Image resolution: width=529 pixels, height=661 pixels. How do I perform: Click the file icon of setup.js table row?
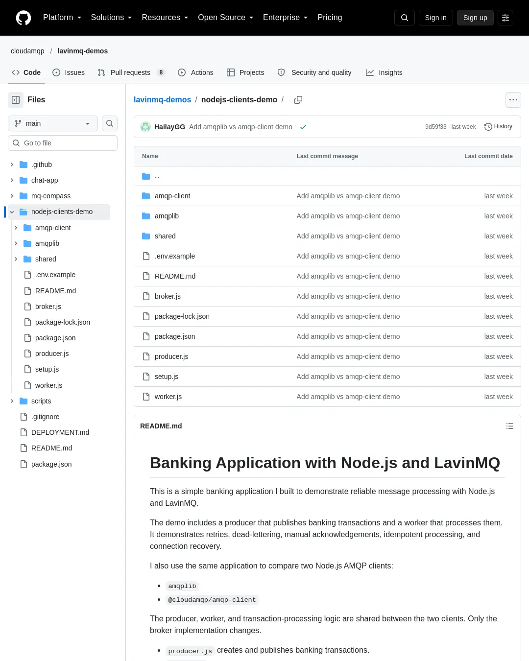point(146,377)
